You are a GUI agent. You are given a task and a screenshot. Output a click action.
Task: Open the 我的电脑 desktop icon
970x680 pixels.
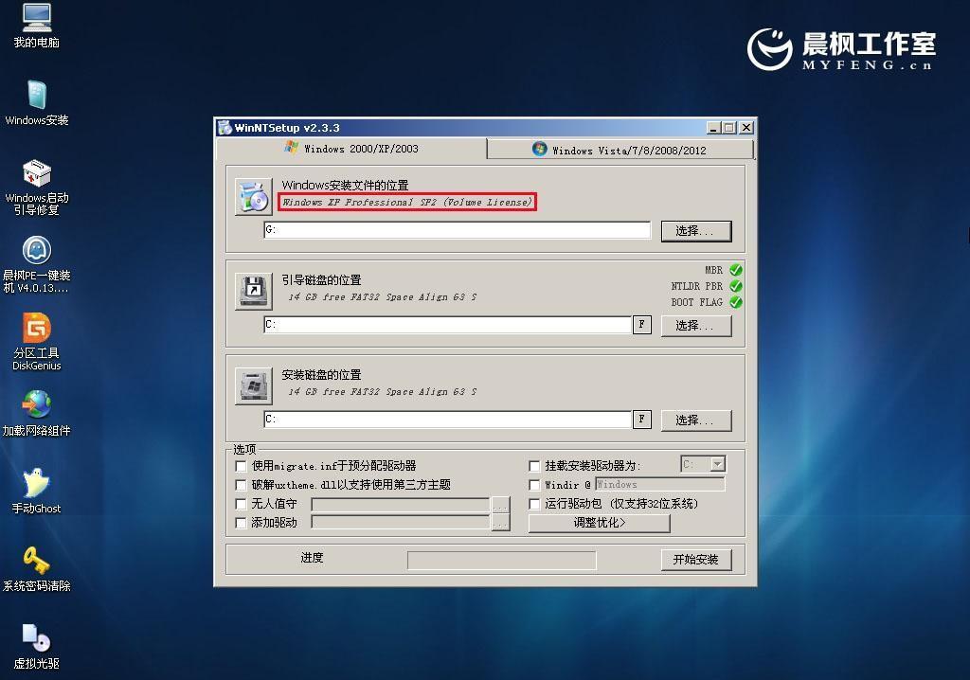point(37,26)
